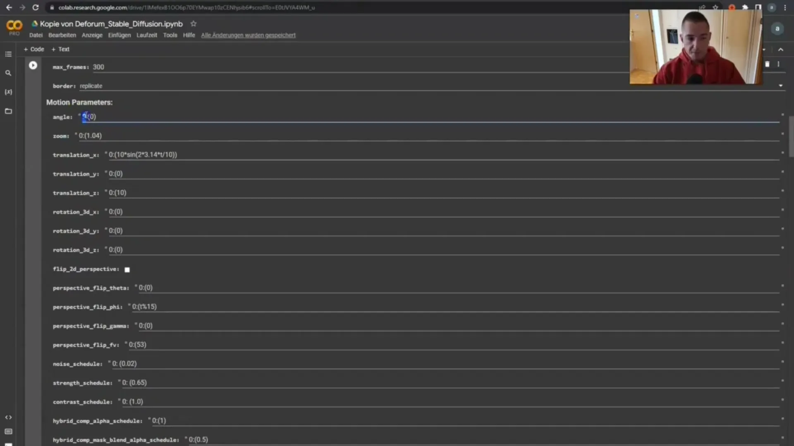The height and width of the screenshot is (446, 794).
Task: Open the command palette icon
Action: 8,432
